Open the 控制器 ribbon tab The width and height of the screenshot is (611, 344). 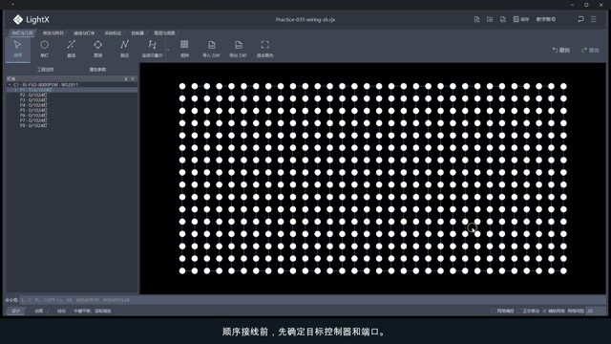137,33
